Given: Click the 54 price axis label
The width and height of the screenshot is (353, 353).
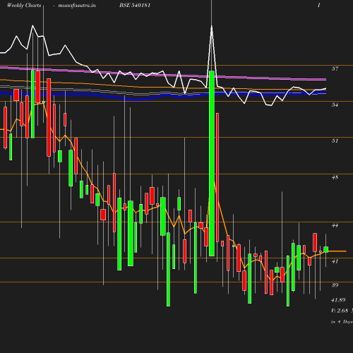Looking at the screenshot, I should pyautogui.click(x=335, y=104).
